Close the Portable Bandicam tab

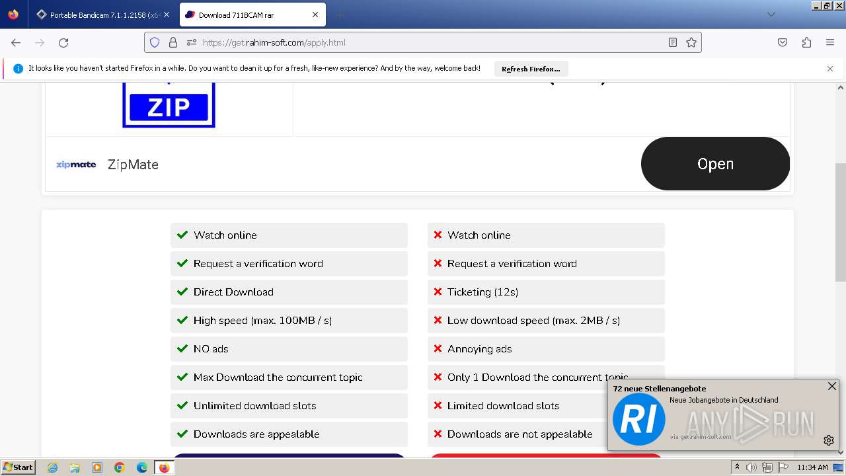pyautogui.click(x=167, y=15)
